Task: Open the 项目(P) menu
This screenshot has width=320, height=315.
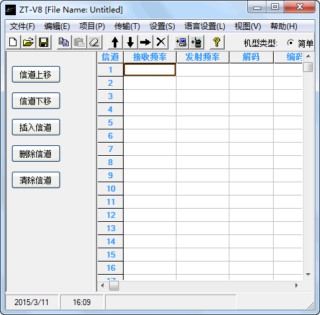Action: point(92,26)
